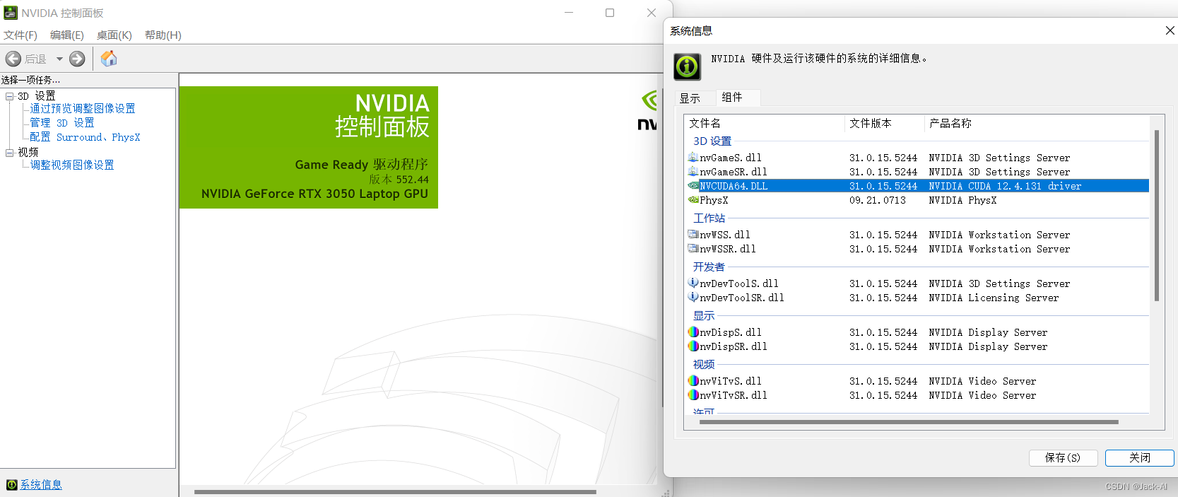Click the nvDispSR.dll color icon

click(693, 346)
